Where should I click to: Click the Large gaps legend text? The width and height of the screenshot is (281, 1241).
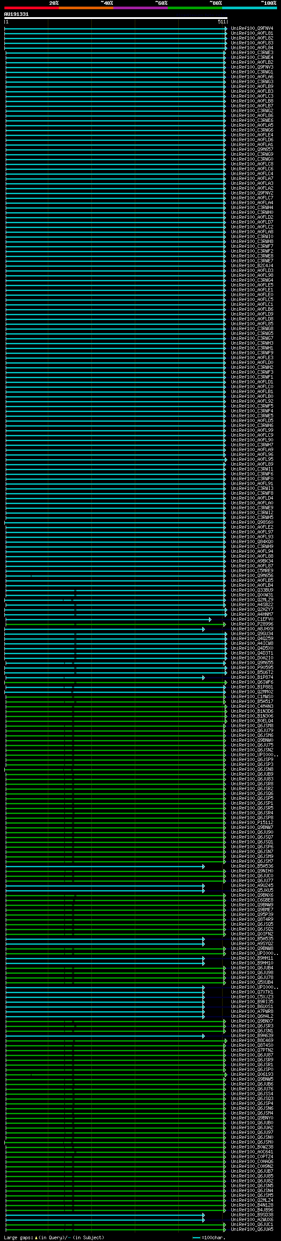click(54, 1237)
